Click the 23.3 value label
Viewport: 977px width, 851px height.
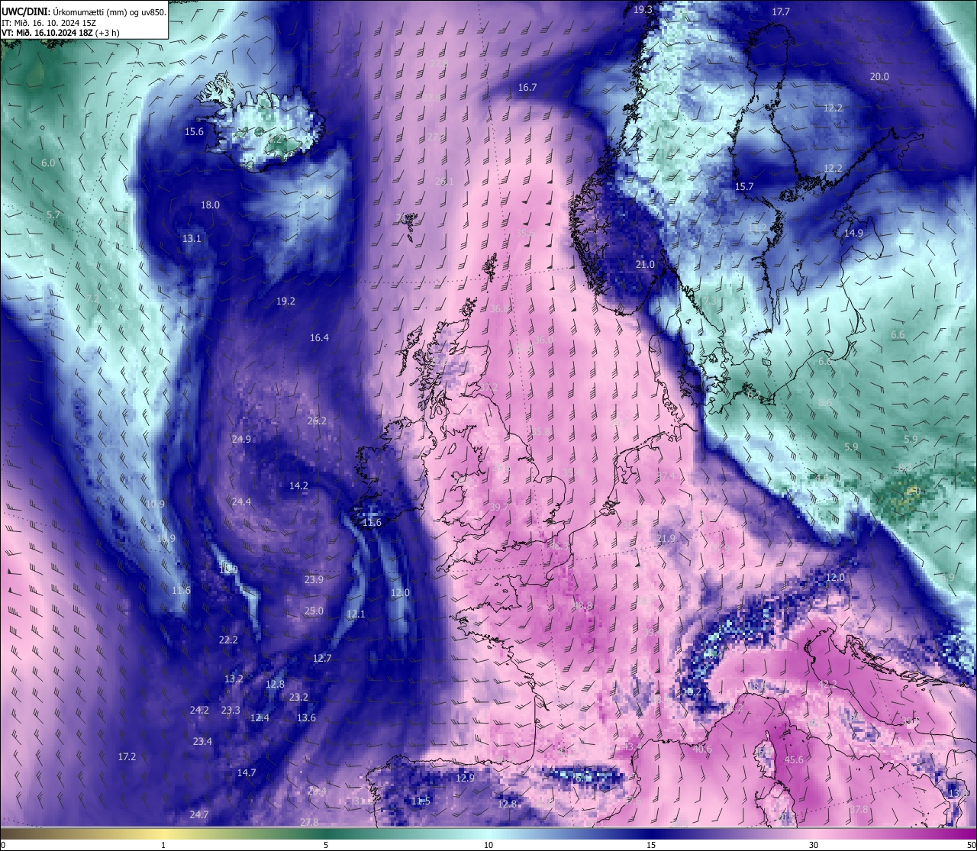pyautogui.click(x=231, y=710)
